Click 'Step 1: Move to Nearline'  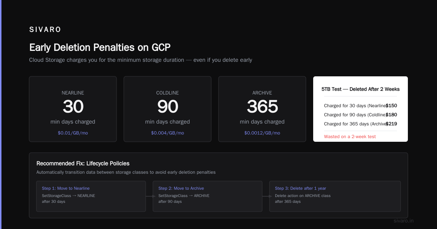click(x=66, y=188)
